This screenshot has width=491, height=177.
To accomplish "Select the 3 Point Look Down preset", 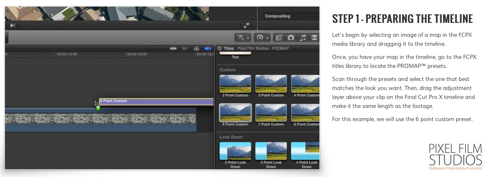I will (x=271, y=151).
